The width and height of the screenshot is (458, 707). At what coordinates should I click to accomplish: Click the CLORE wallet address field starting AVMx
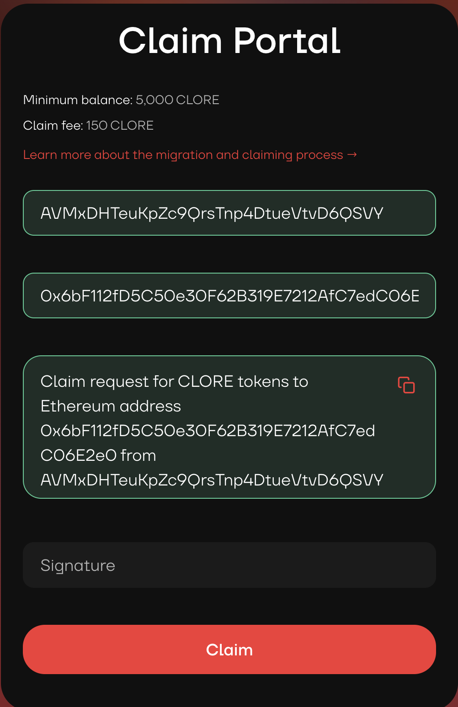pos(229,213)
